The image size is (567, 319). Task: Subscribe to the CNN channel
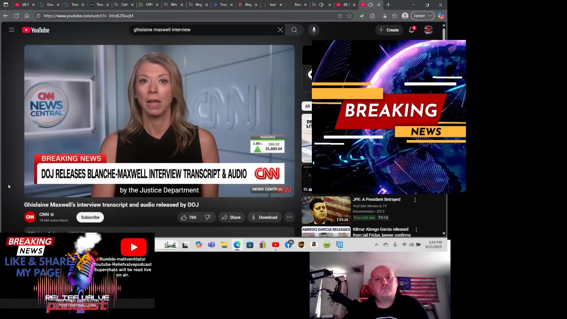point(90,217)
